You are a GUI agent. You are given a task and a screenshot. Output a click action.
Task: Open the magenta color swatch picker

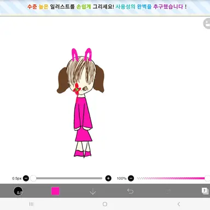coord(55,191)
